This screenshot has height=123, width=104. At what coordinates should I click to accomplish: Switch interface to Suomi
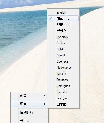[63, 55]
